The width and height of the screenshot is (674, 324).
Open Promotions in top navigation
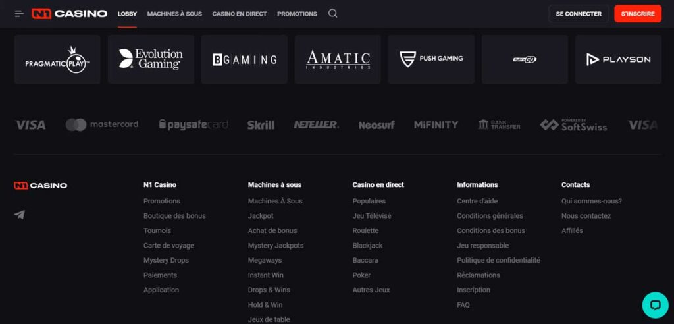(x=297, y=14)
